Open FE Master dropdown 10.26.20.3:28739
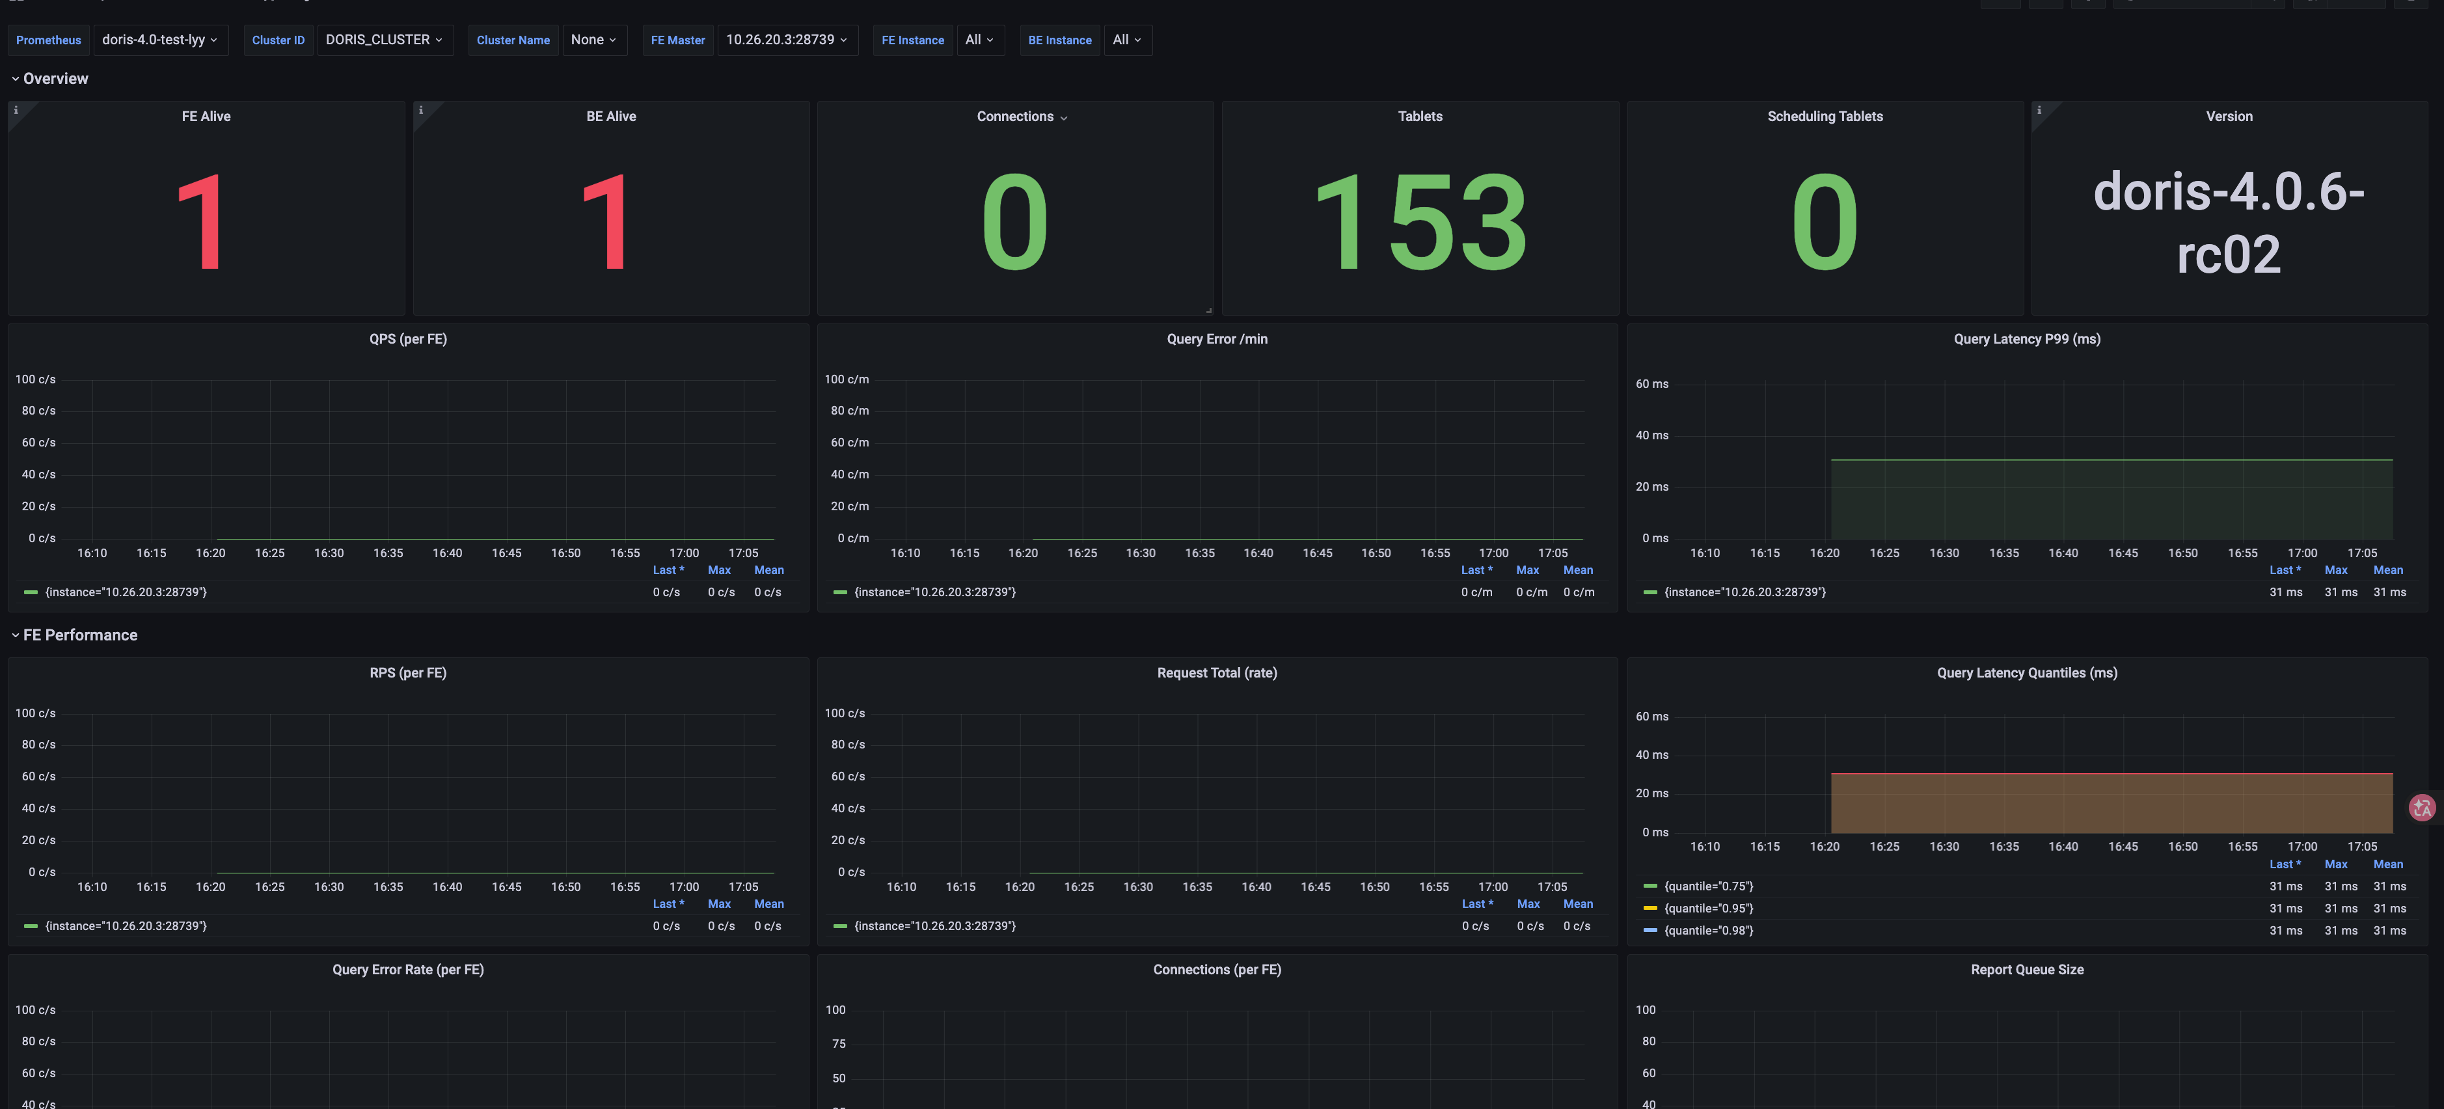Screen dimensions: 2444x1109 pyautogui.click(x=787, y=40)
